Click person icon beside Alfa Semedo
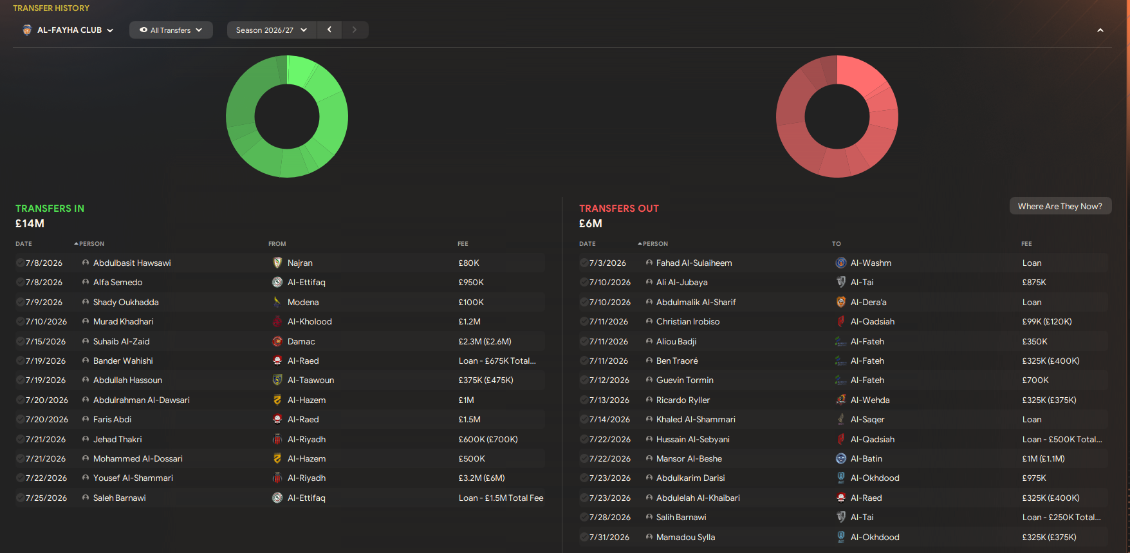This screenshot has width=1130, height=553. [86, 282]
